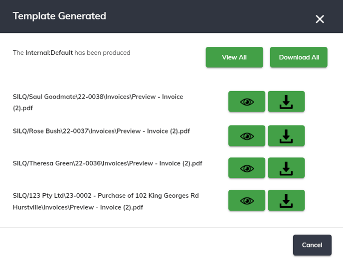Preview the Saul Goodmate invoice with eye icon
343x261 pixels.
[x=247, y=102]
